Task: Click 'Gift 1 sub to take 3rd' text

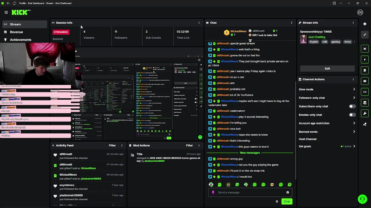Action: click(x=265, y=35)
